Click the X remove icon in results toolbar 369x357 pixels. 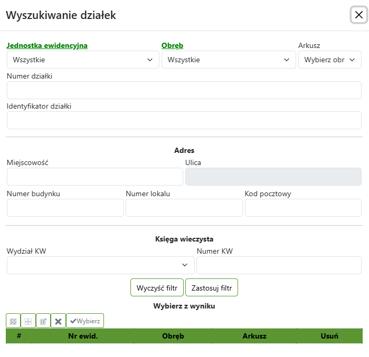click(58, 321)
